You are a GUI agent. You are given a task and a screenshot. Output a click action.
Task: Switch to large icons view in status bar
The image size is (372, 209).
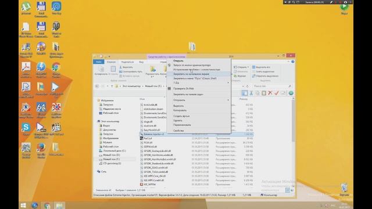292,190
